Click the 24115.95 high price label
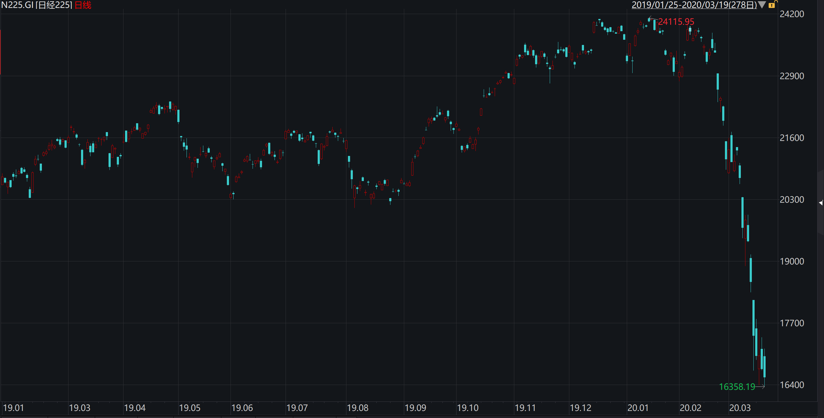Screen dimensions: 824x418 [x=676, y=22]
